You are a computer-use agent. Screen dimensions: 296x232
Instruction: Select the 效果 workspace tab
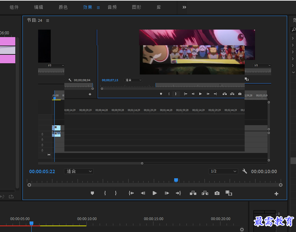(87, 7)
